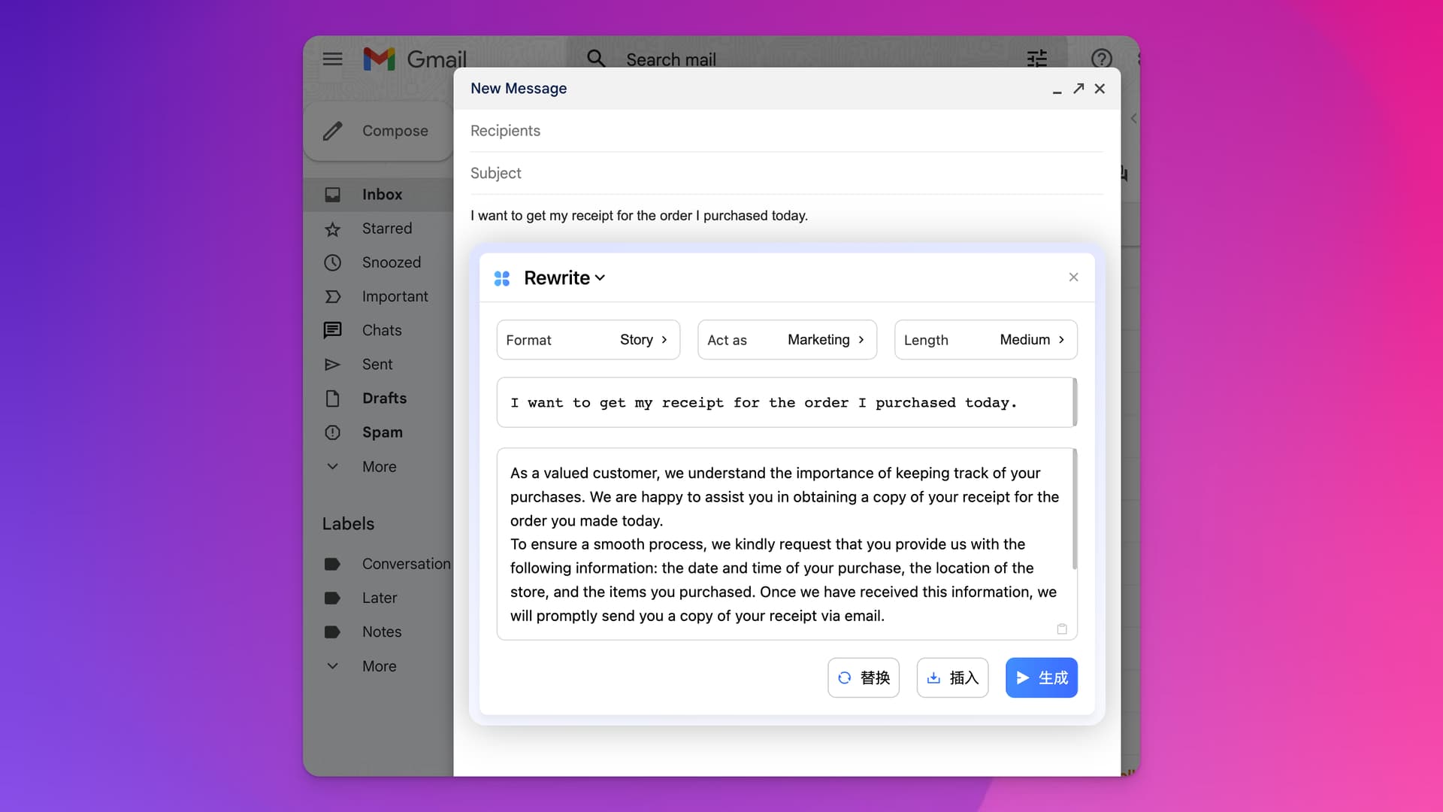
Task: Open the Rewrite mode dropdown
Action: [x=564, y=278]
